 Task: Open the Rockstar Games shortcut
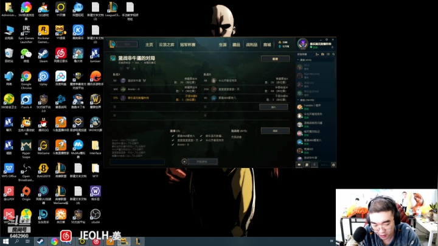43,34
